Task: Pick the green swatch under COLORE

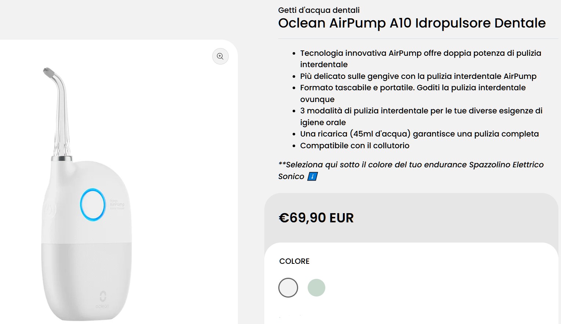Action: click(x=316, y=288)
